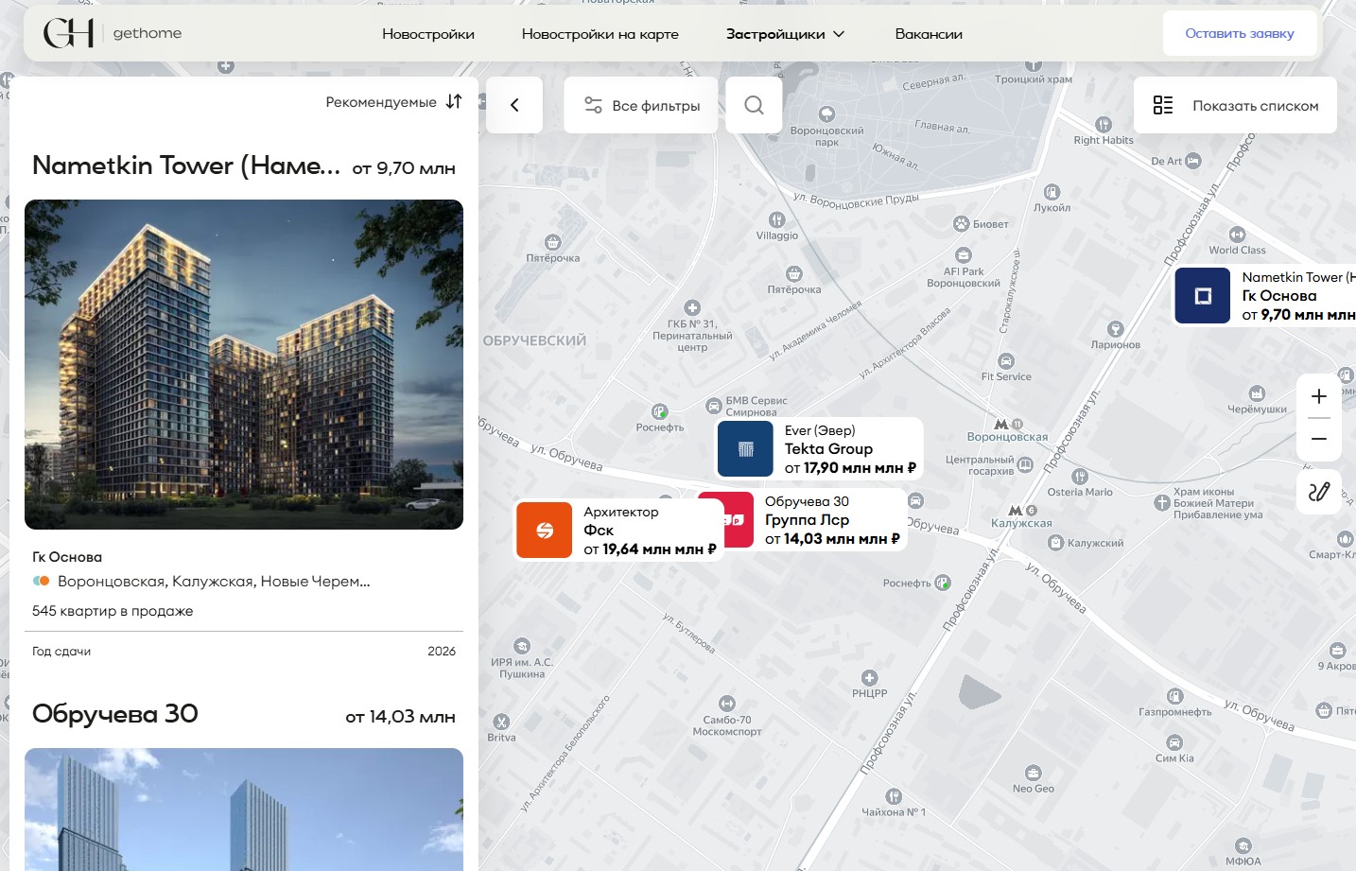The height and width of the screenshot is (871, 1356).
Task: Click '545 квартир в продаже' text
Action: [113, 611]
